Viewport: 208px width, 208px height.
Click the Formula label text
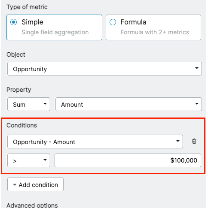(133, 22)
